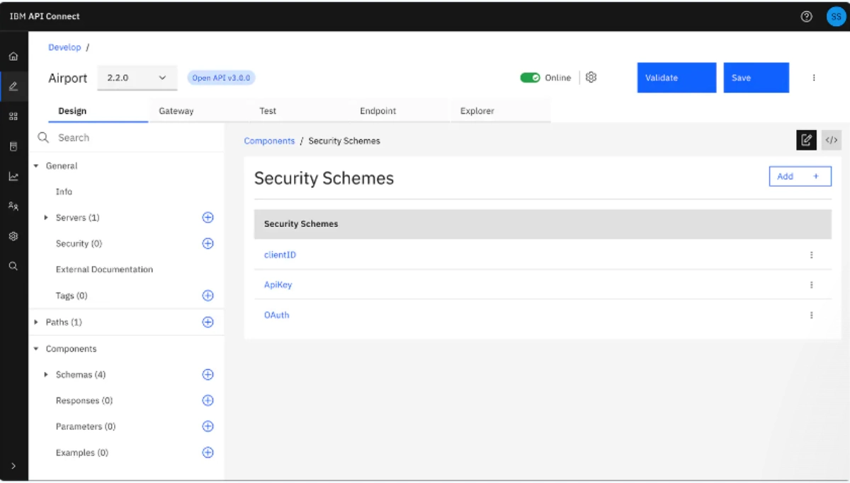This screenshot has width=850, height=483.
Task: Switch to the Explorer tab
Action: pos(477,111)
